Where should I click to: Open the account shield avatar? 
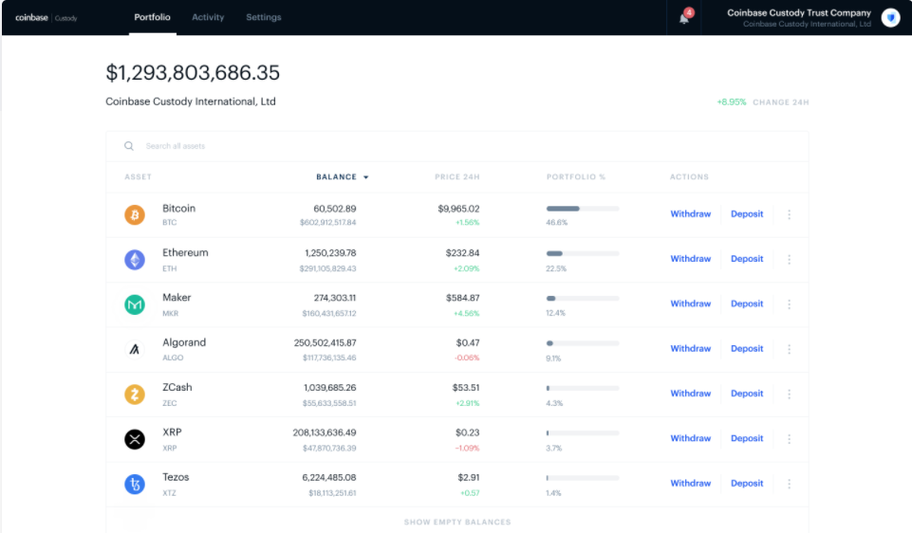[x=890, y=17]
